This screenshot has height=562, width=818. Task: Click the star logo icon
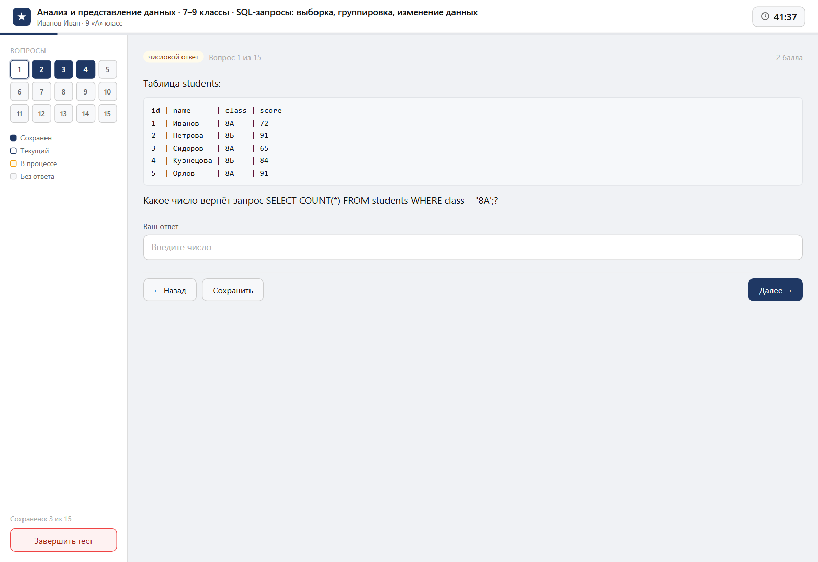(x=21, y=17)
